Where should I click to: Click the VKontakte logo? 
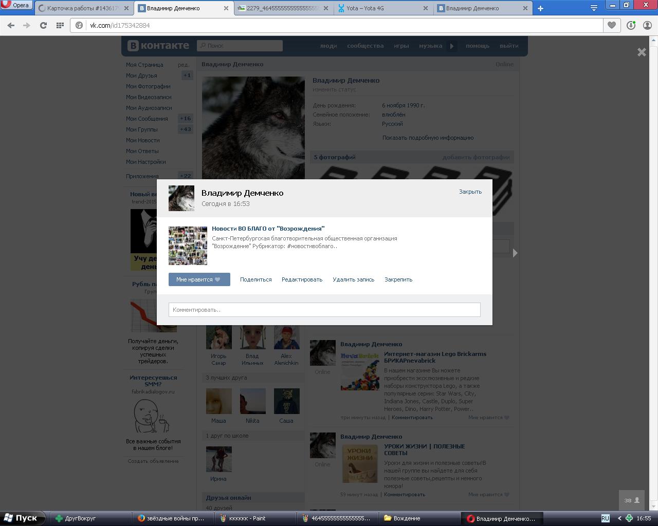coord(158,45)
